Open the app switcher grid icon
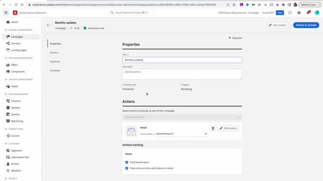This screenshot has height=181, width=323. (x=290, y=13)
